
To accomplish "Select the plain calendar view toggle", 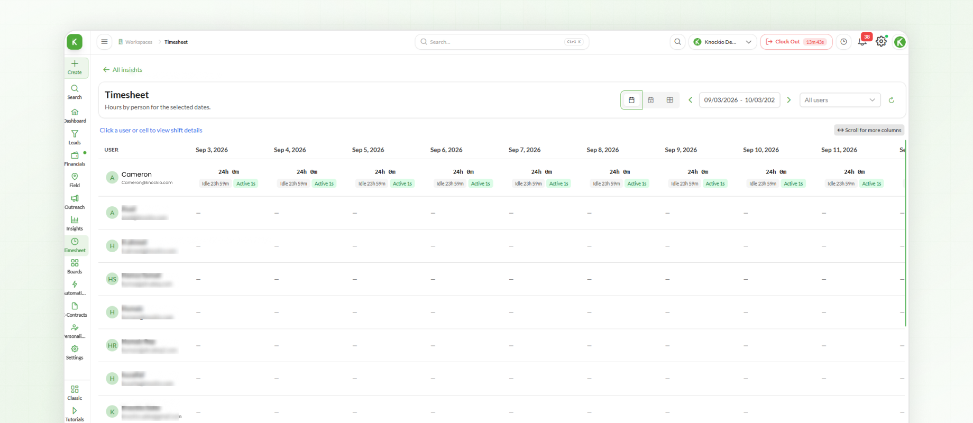I will [631, 100].
